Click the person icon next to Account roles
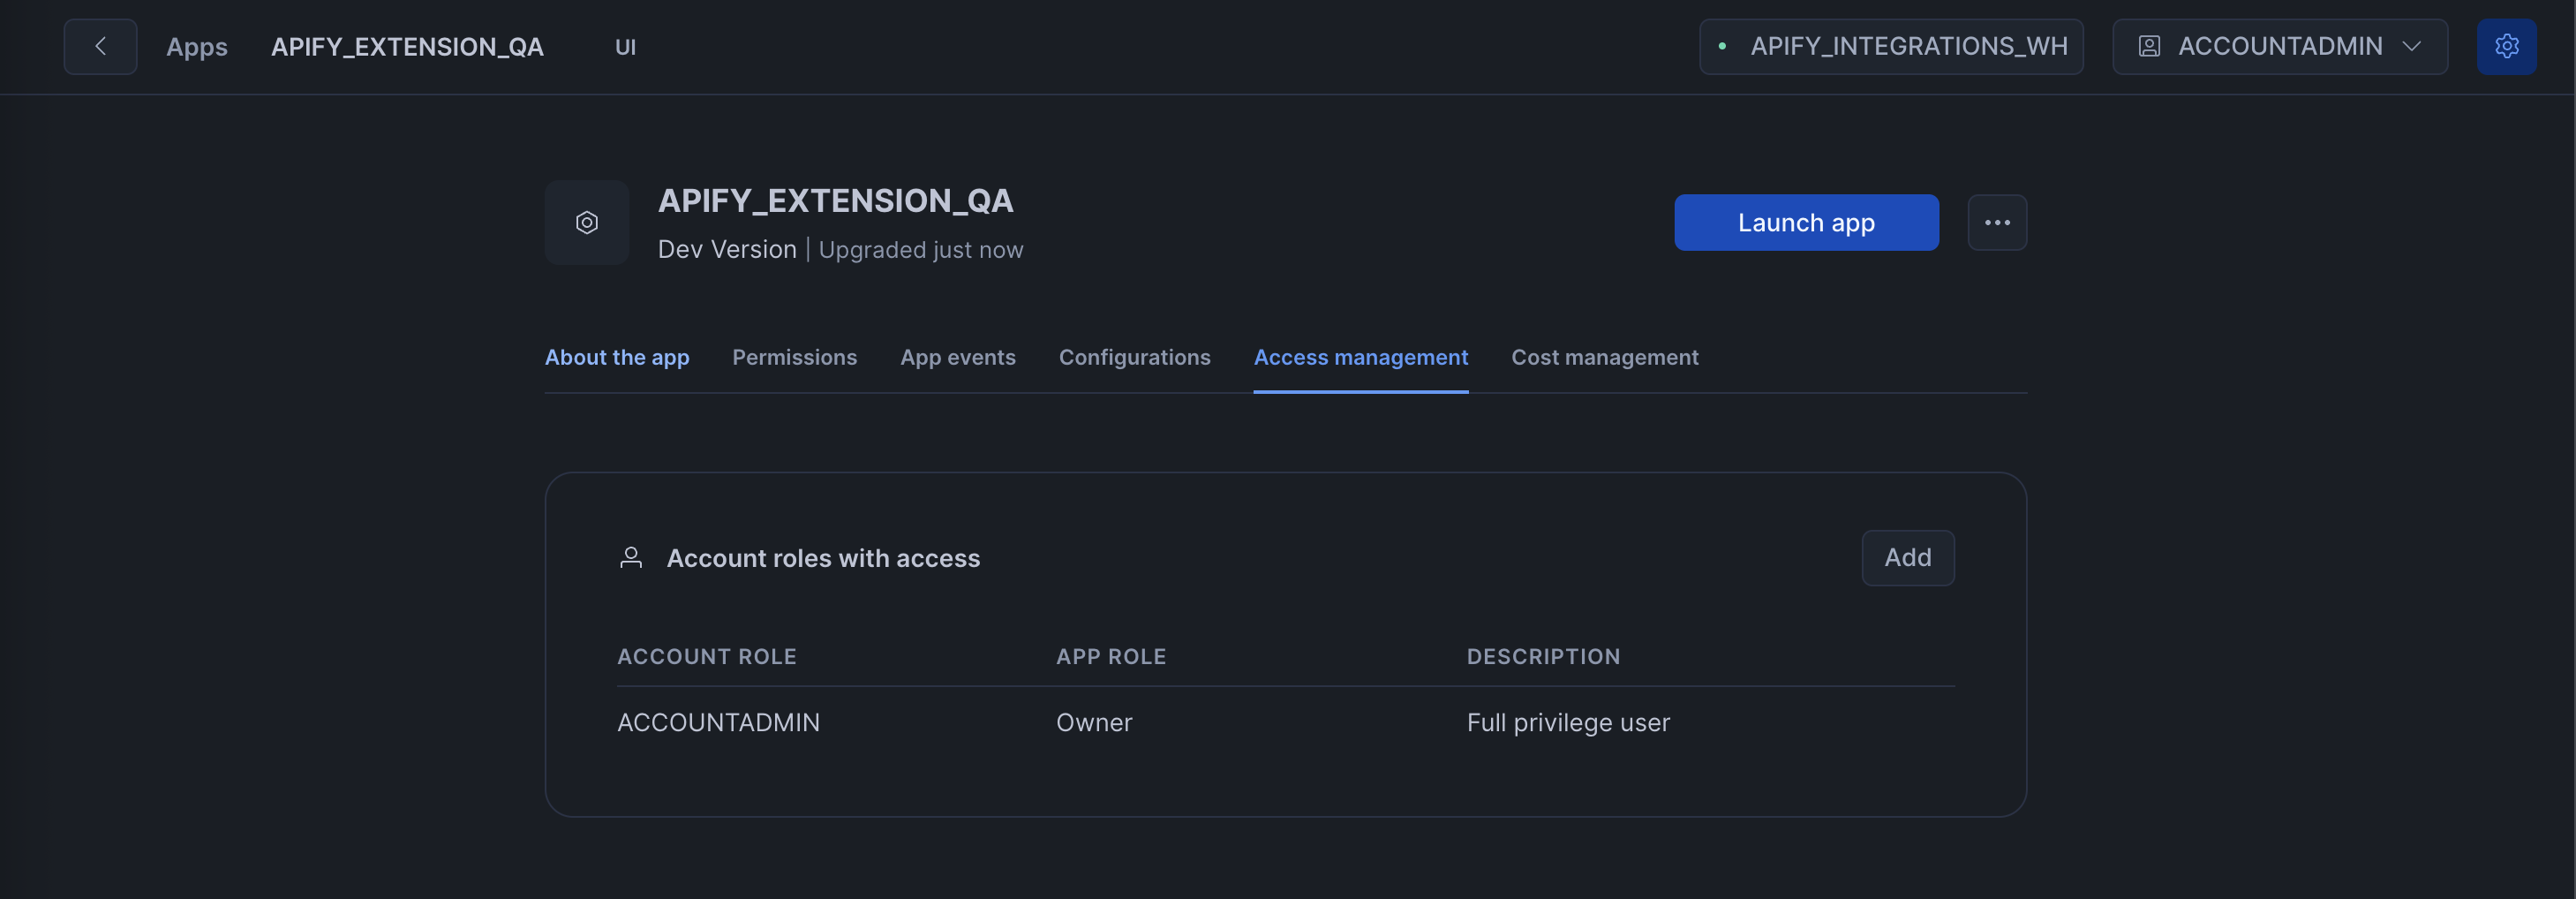This screenshot has height=899, width=2576. [631, 558]
